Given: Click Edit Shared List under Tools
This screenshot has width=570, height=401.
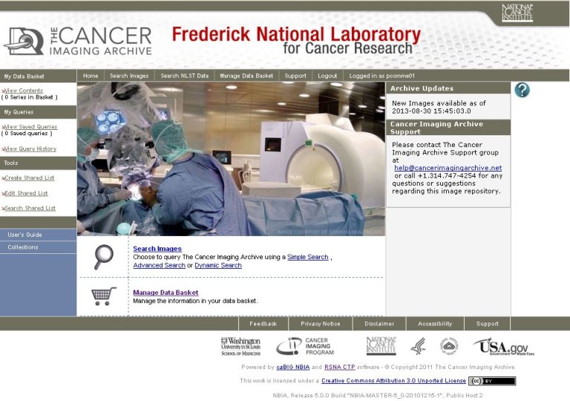Looking at the screenshot, I should pos(25,193).
